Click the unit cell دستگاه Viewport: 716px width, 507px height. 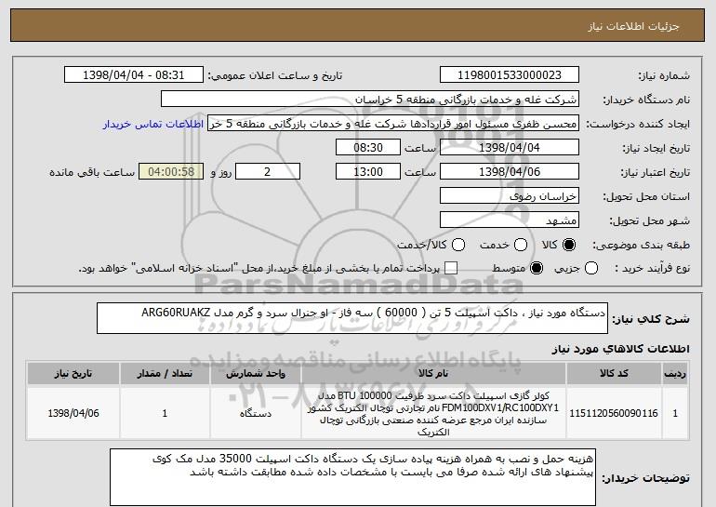point(256,413)
